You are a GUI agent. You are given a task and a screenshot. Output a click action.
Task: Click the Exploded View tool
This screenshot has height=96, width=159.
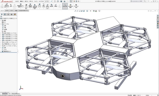click(x=56, y=6)
